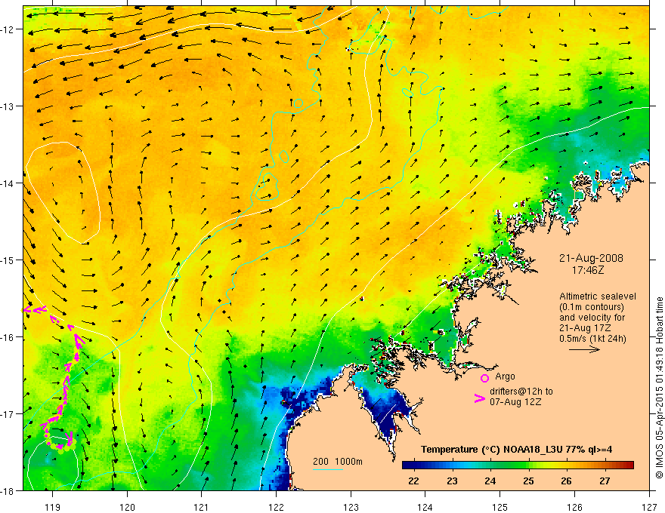Click the 0.5m/s velocity scale arrow
The height and width of the screenshot is (513, 665).
584,349
